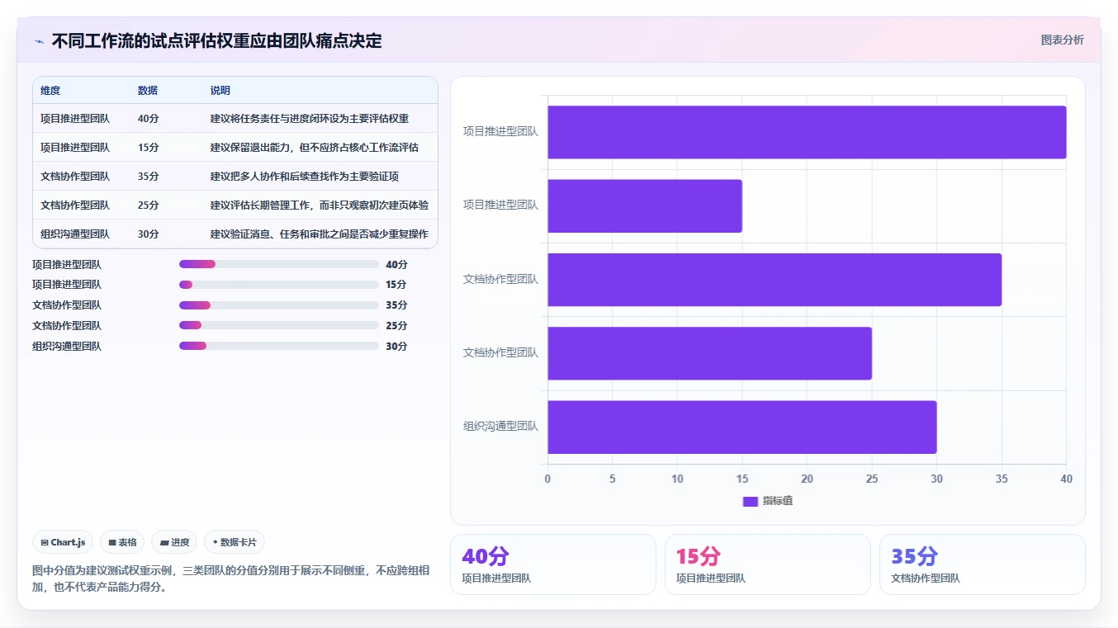The width and height of the screenshot is (1118, 628).
Task: Click the 25分 progress bar for 文档协作型团队
Action: pyautogui.click(x=279, y=326)
